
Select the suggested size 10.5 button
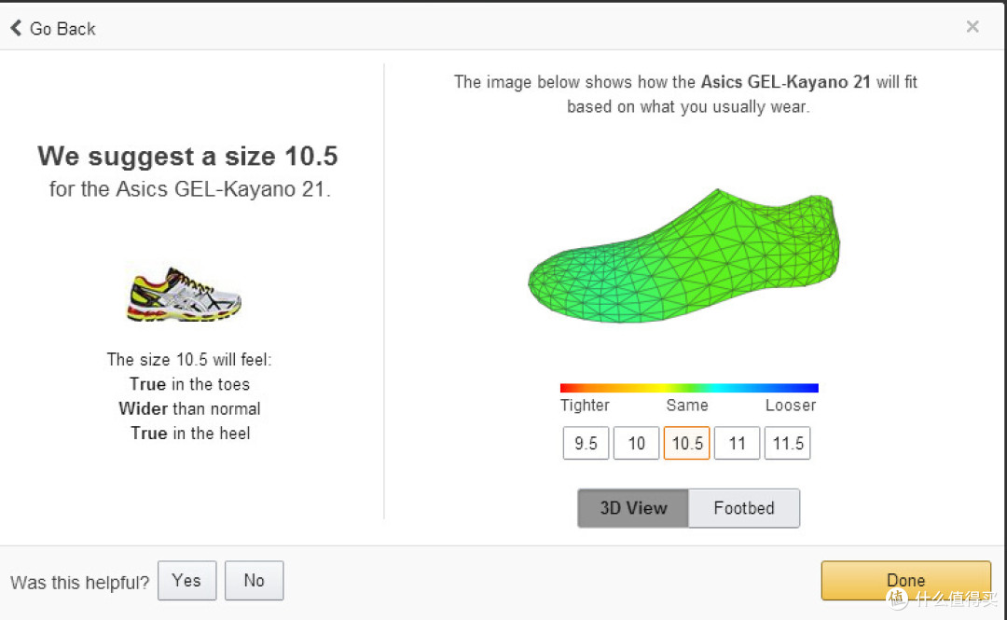pos(686,443)
